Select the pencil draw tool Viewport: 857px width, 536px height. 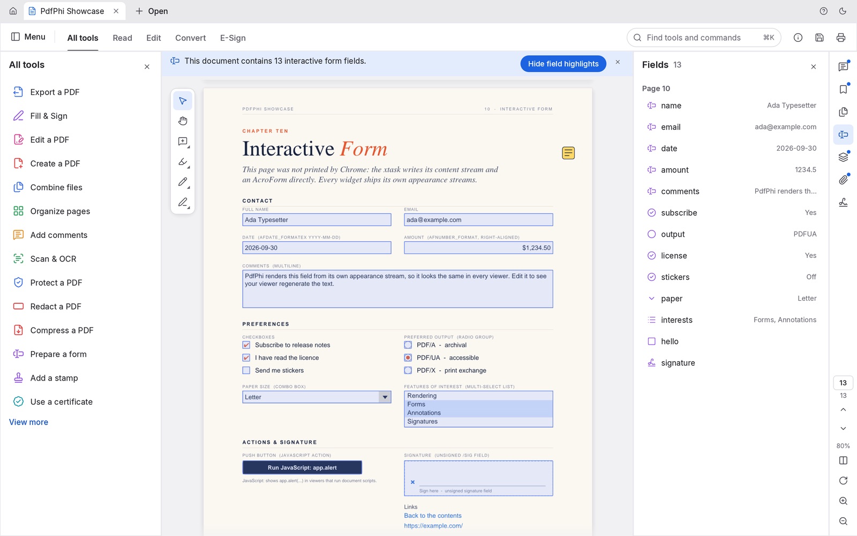click(183, 182)
